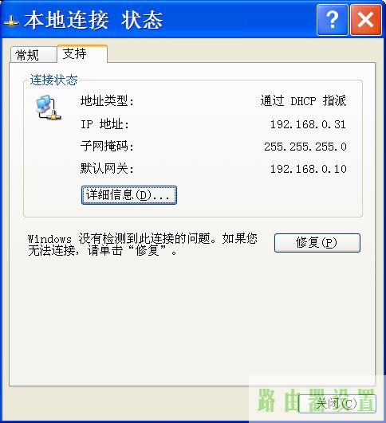Select the IP address value 192.168.0.31
The image size is (386, 423).
pos(308,124)
